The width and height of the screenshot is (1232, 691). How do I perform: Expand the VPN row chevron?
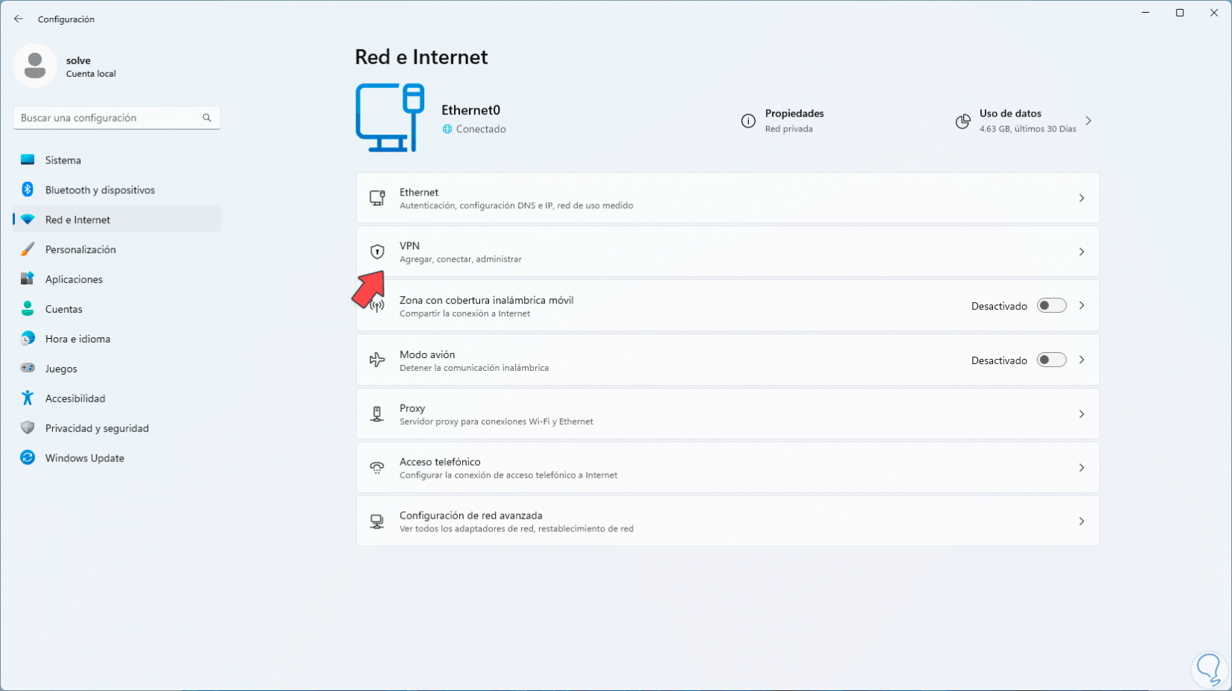coord(1081,252)
